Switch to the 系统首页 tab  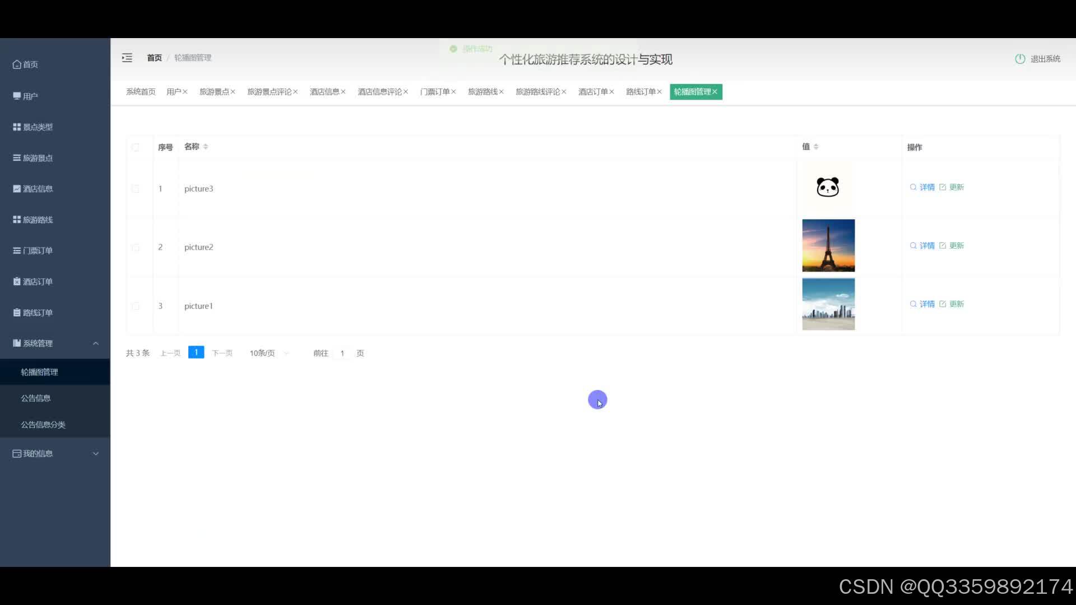(141, 92)
